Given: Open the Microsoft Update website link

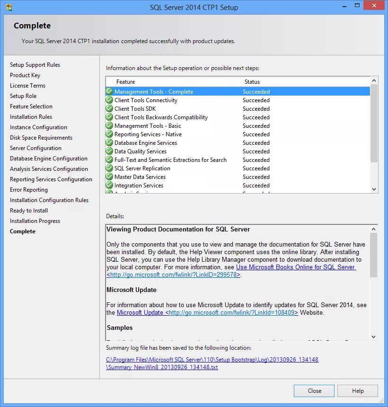Looking at the screenshot, I should point(207,312).
